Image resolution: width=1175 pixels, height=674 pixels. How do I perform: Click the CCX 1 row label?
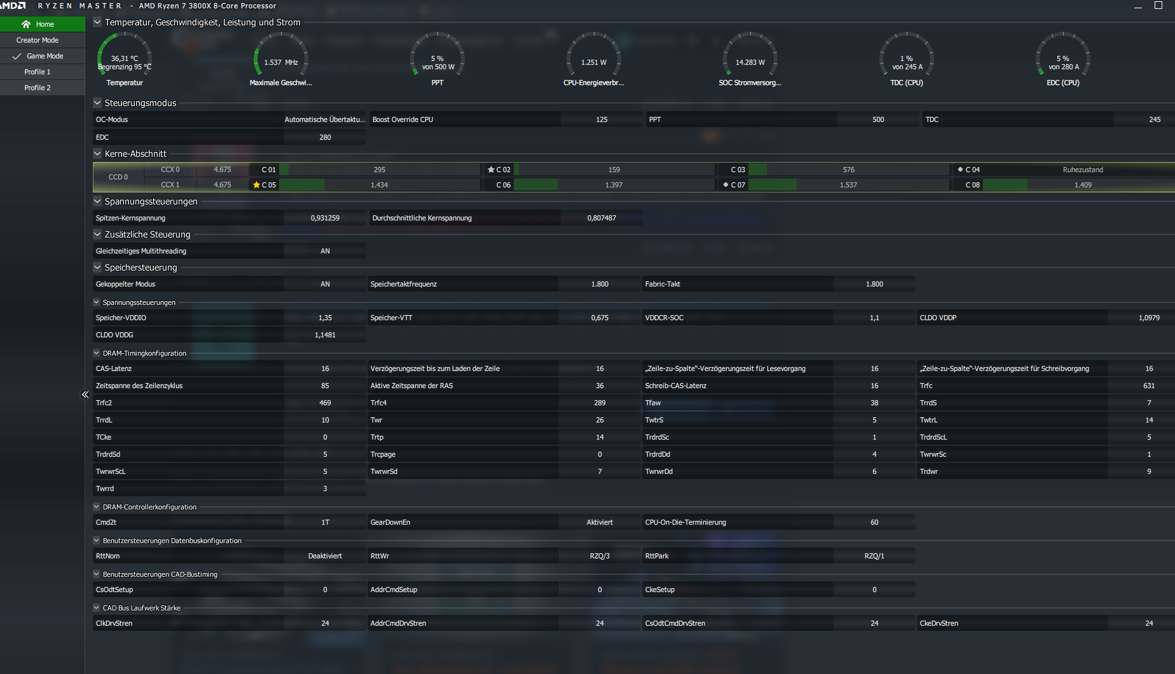(x=170, y=185)
